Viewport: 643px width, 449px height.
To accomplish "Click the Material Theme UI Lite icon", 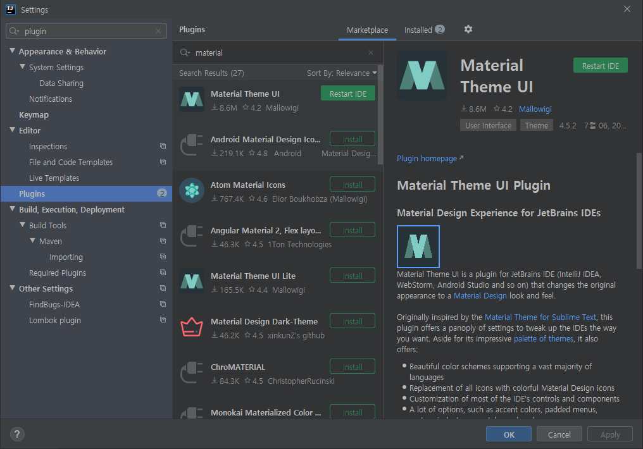I will pos(192,281).
